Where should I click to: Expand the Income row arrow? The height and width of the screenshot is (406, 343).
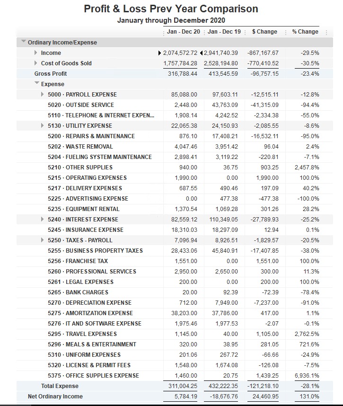36,53
